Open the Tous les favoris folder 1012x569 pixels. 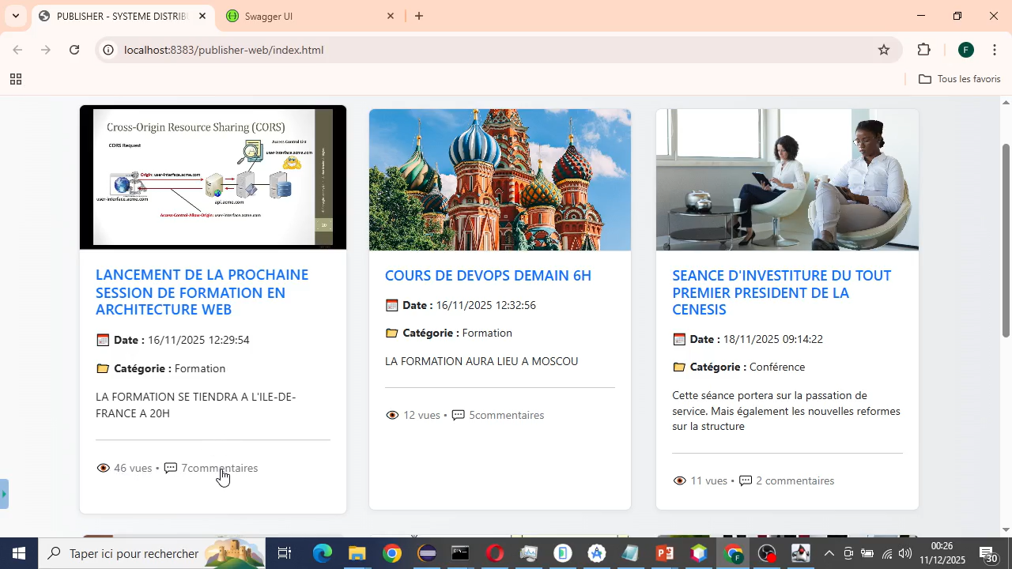[959, 78]
